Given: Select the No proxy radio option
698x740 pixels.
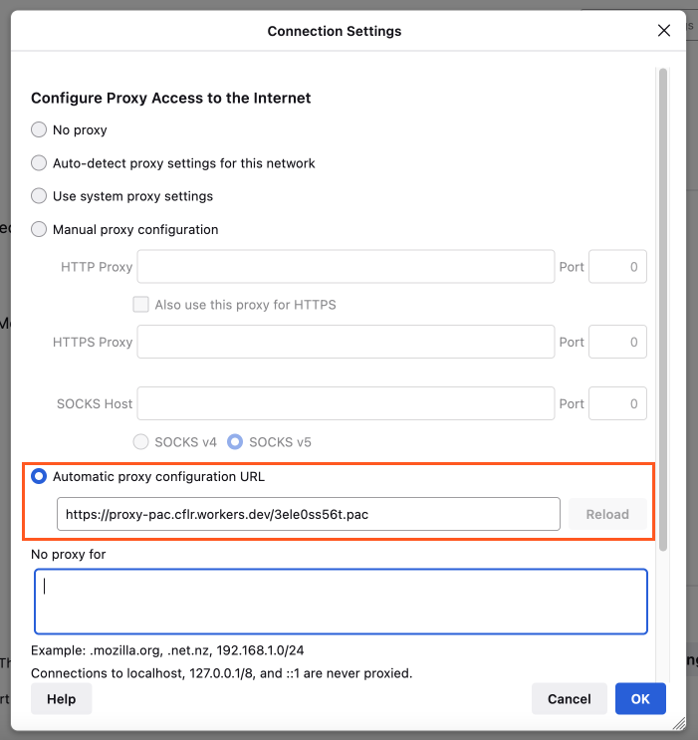Looking at the screenshot, I should pyautogui.click(x=39, y=129).
